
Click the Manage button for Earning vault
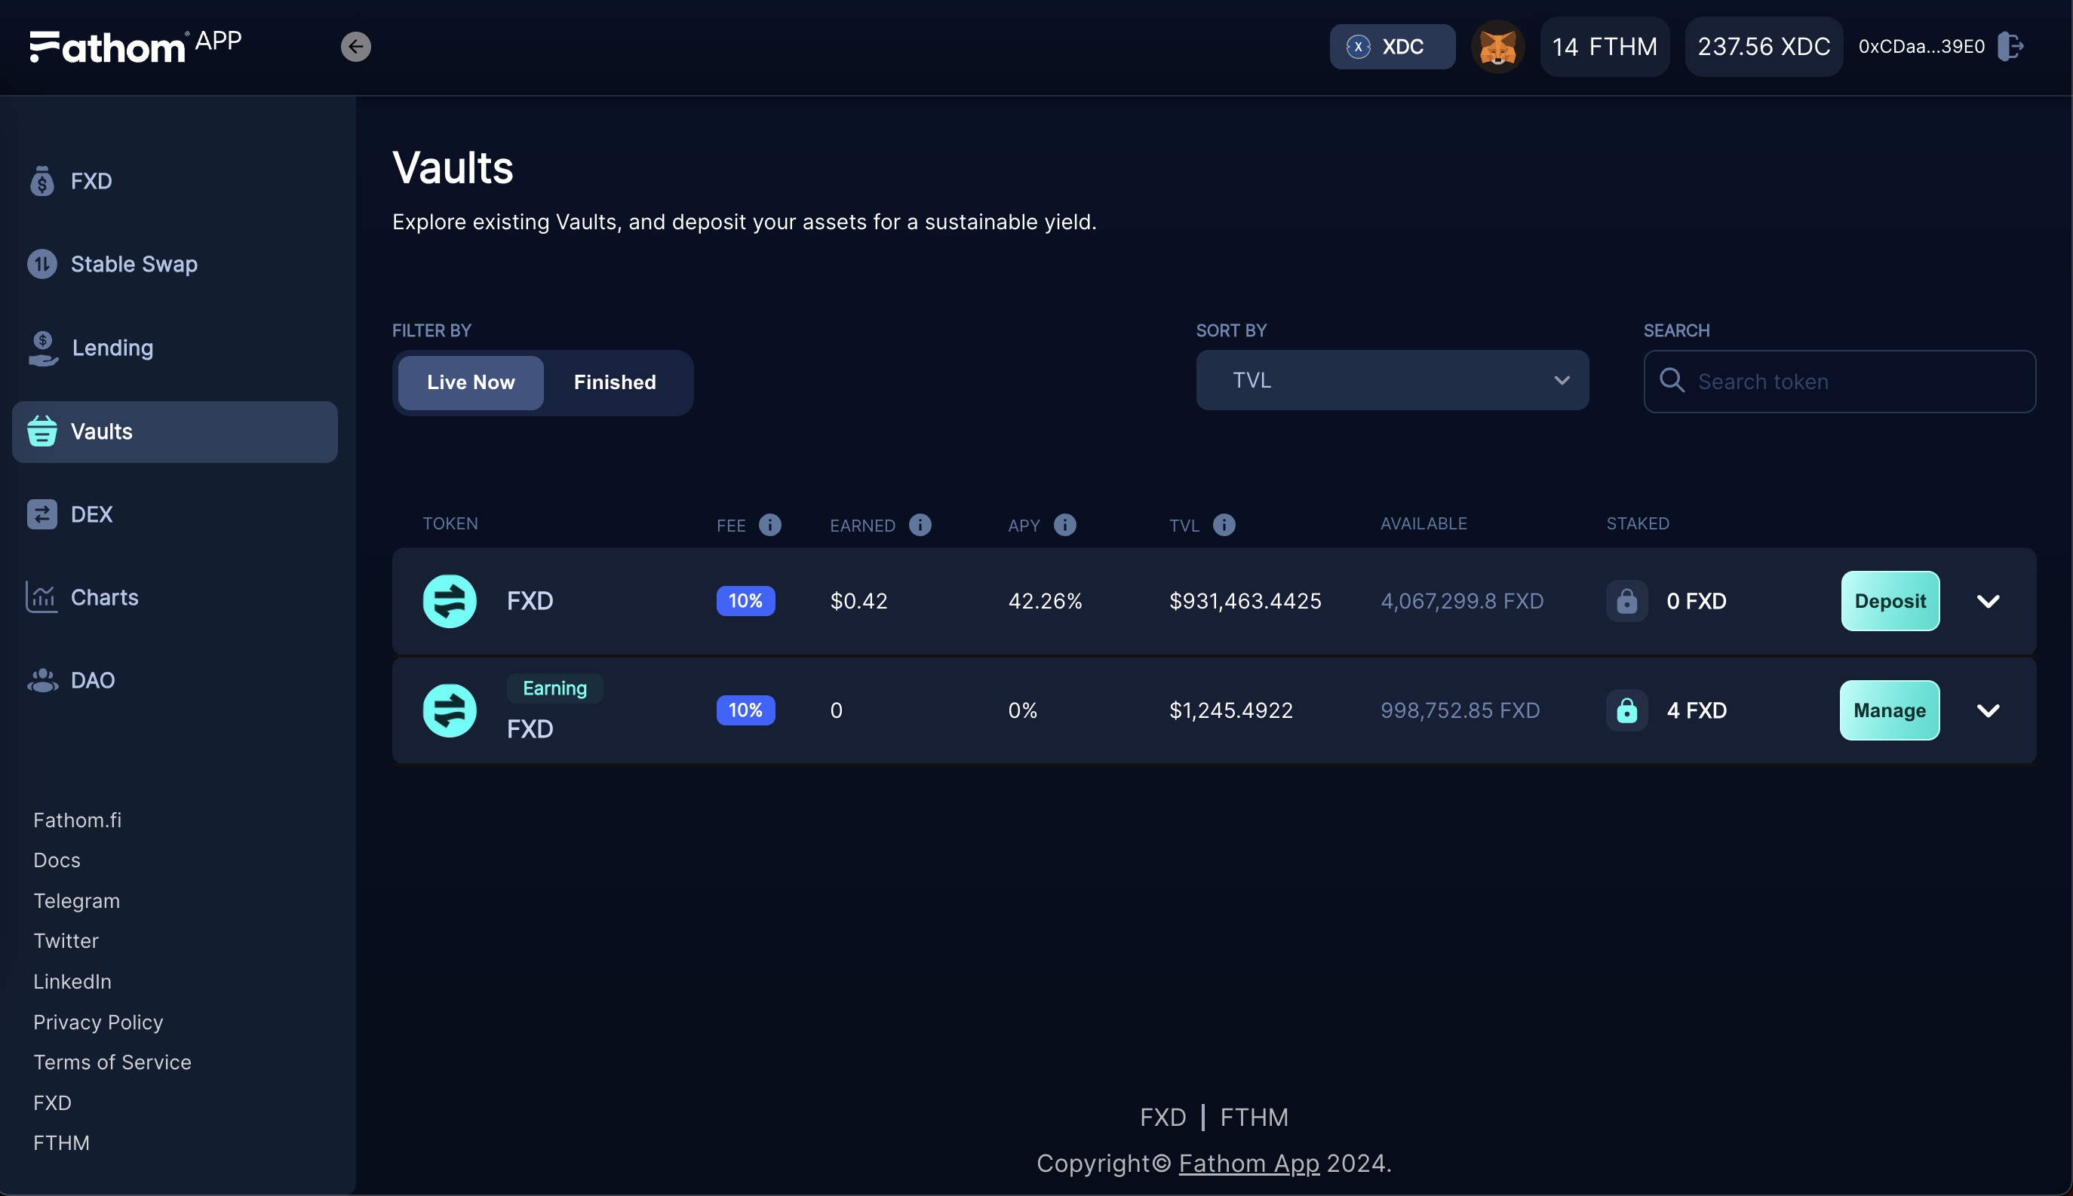point(1889,710)
